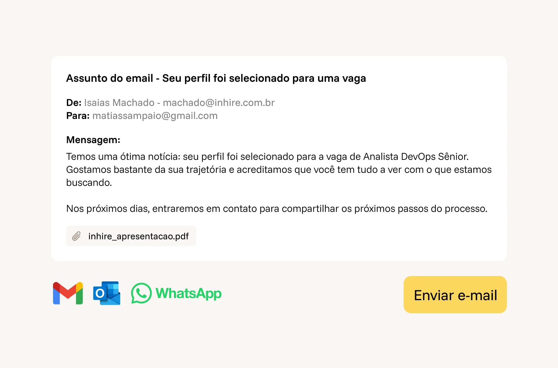
Task: Open the Outlook icon
Action: (107, 293)
